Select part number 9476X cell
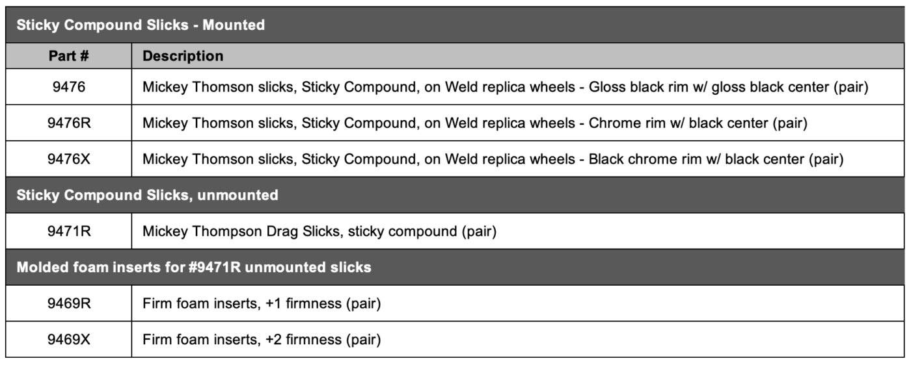911x365 pixels. point(68,159)
